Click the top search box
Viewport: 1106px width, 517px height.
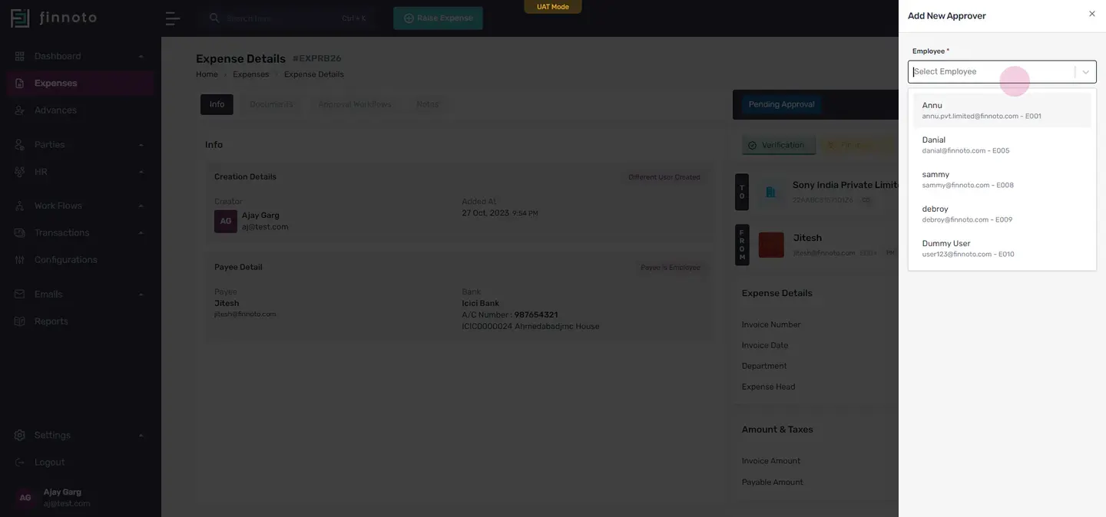[x=288, y=18]
